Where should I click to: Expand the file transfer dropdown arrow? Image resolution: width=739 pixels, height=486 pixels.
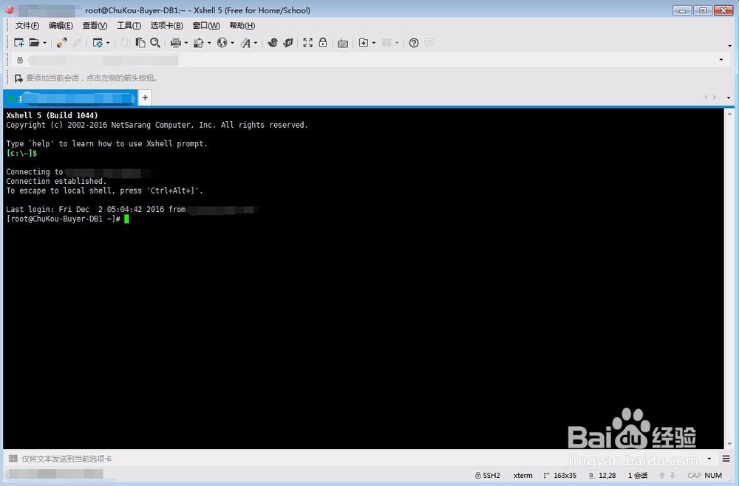pyautogui.click(x=209, y=43)
